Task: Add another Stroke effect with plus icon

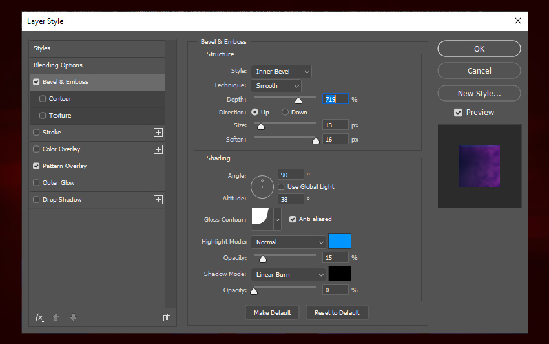Action: pyautogui.click(x=158, y=133)
